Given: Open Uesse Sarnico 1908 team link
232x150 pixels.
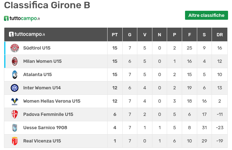Looking at the screenshot, I should pos(45,128).
